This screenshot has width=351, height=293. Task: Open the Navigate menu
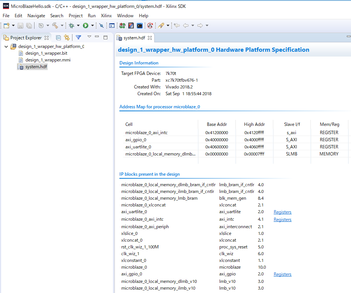36,16
